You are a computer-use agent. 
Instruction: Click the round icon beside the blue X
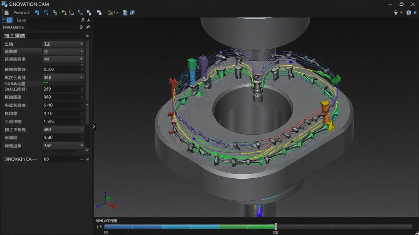point(409,13)
